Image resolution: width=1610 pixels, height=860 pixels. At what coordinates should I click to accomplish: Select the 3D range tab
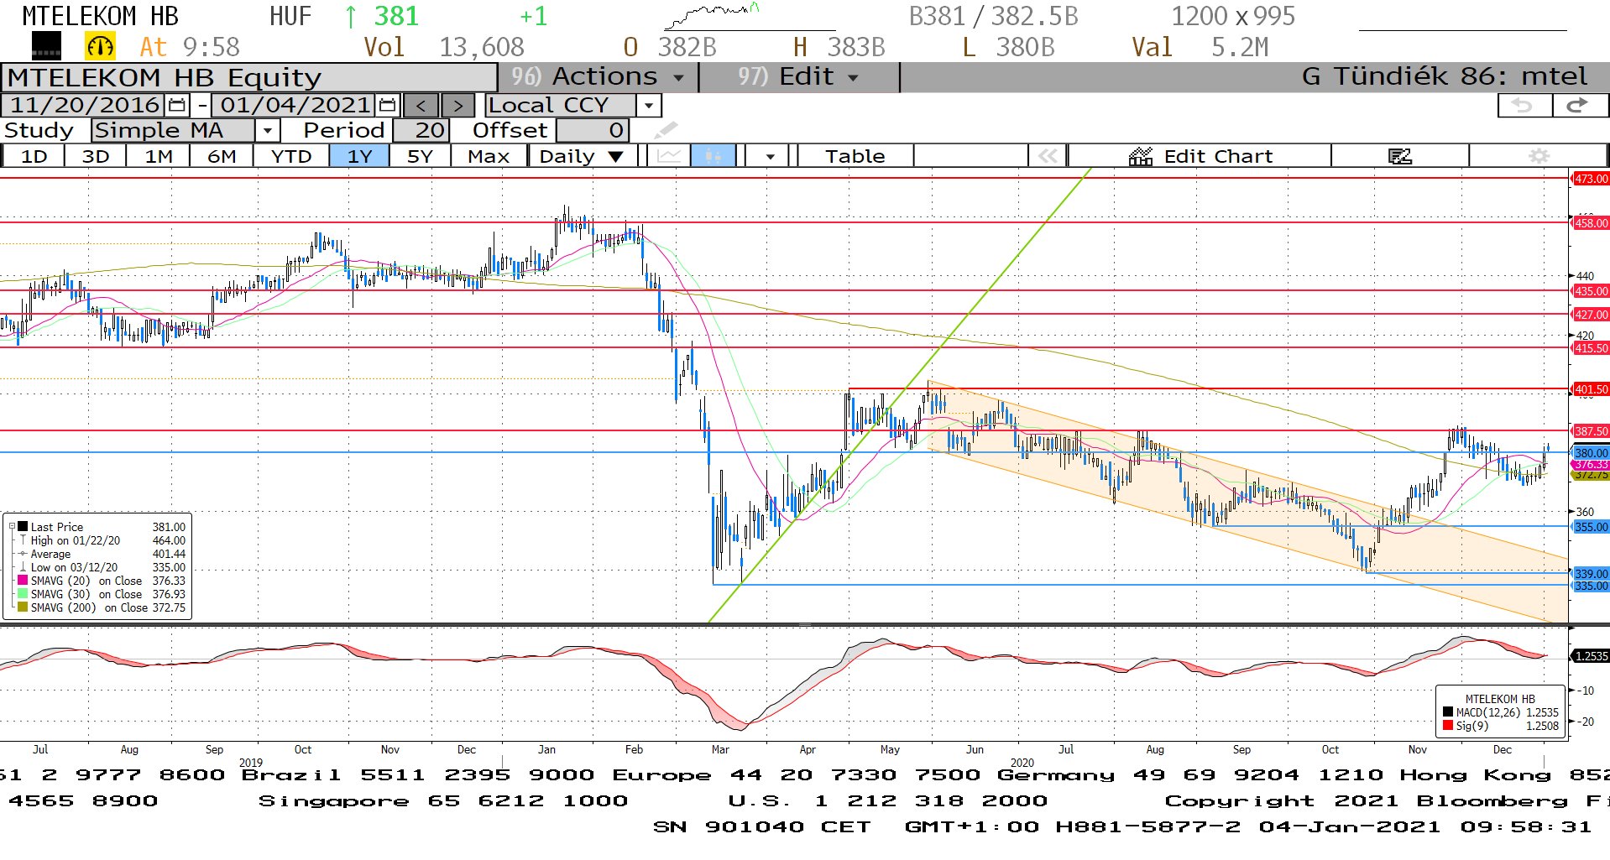(95, 156)
